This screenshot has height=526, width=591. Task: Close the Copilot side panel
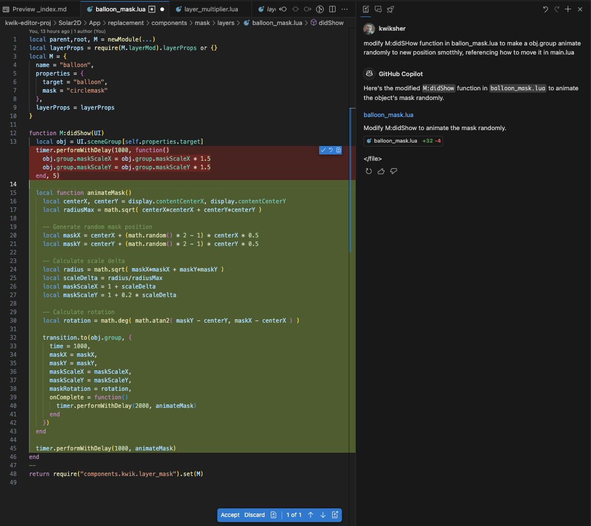click(x=580, y=9)
